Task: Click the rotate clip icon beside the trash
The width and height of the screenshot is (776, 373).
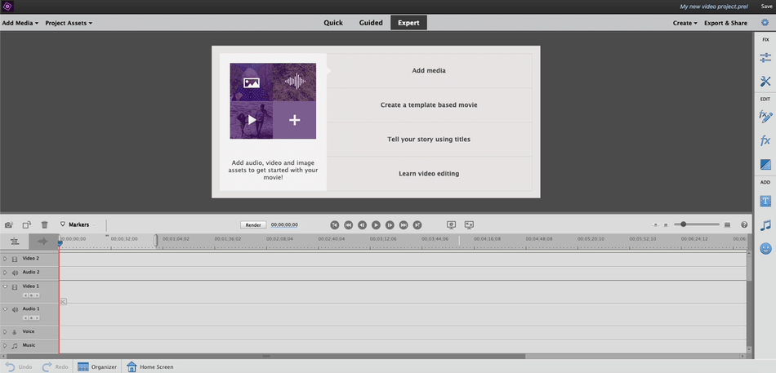Action: coord(27,224)
